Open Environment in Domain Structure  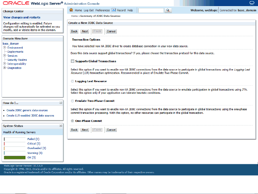coord(15,48)
